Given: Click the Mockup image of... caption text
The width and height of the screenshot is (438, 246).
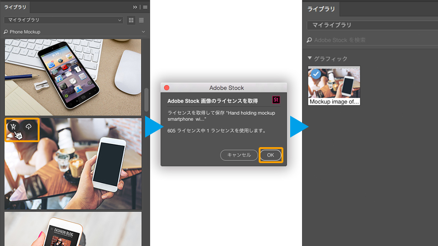Looking at the screenshot, I should (334, 102).
